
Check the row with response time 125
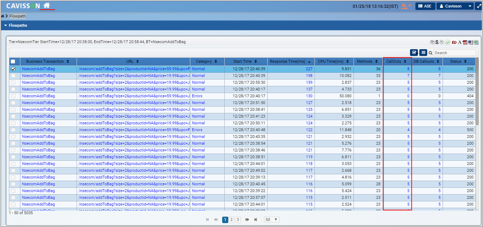coord(13,110)
